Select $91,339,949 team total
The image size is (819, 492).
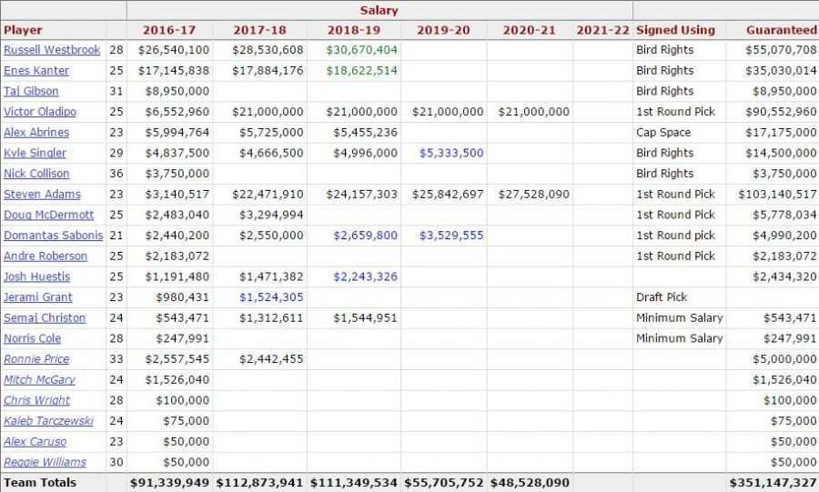coord(170,483)
